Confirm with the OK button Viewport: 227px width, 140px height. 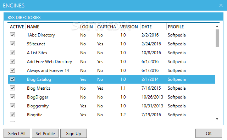point(209,133)
